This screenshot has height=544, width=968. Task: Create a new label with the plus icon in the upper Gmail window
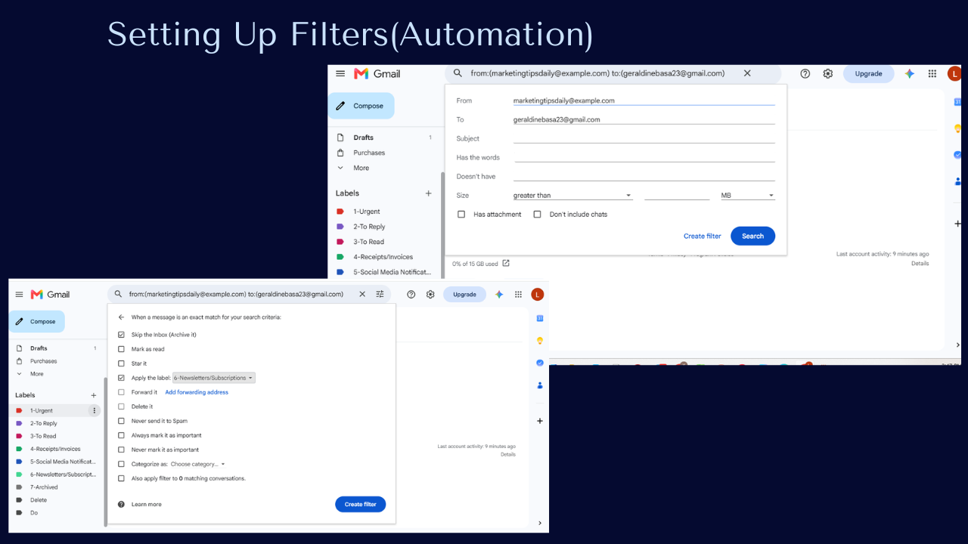pyautogui.click(x=428, y=193)
